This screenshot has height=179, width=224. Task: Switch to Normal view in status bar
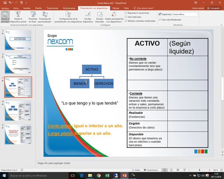tap(164, 170)
